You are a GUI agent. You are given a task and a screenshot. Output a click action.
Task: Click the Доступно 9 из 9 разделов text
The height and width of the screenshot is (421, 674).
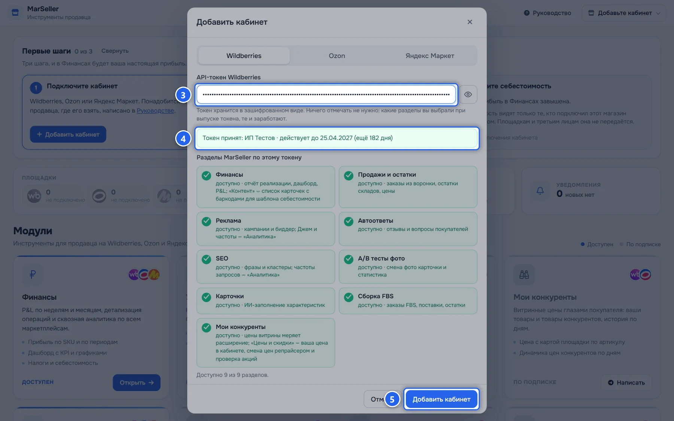(x=233, y=375)
